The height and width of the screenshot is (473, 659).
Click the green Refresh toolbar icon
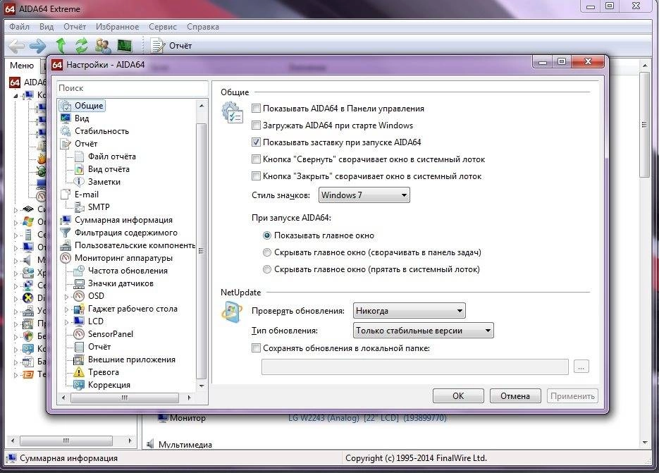(82, 45)
